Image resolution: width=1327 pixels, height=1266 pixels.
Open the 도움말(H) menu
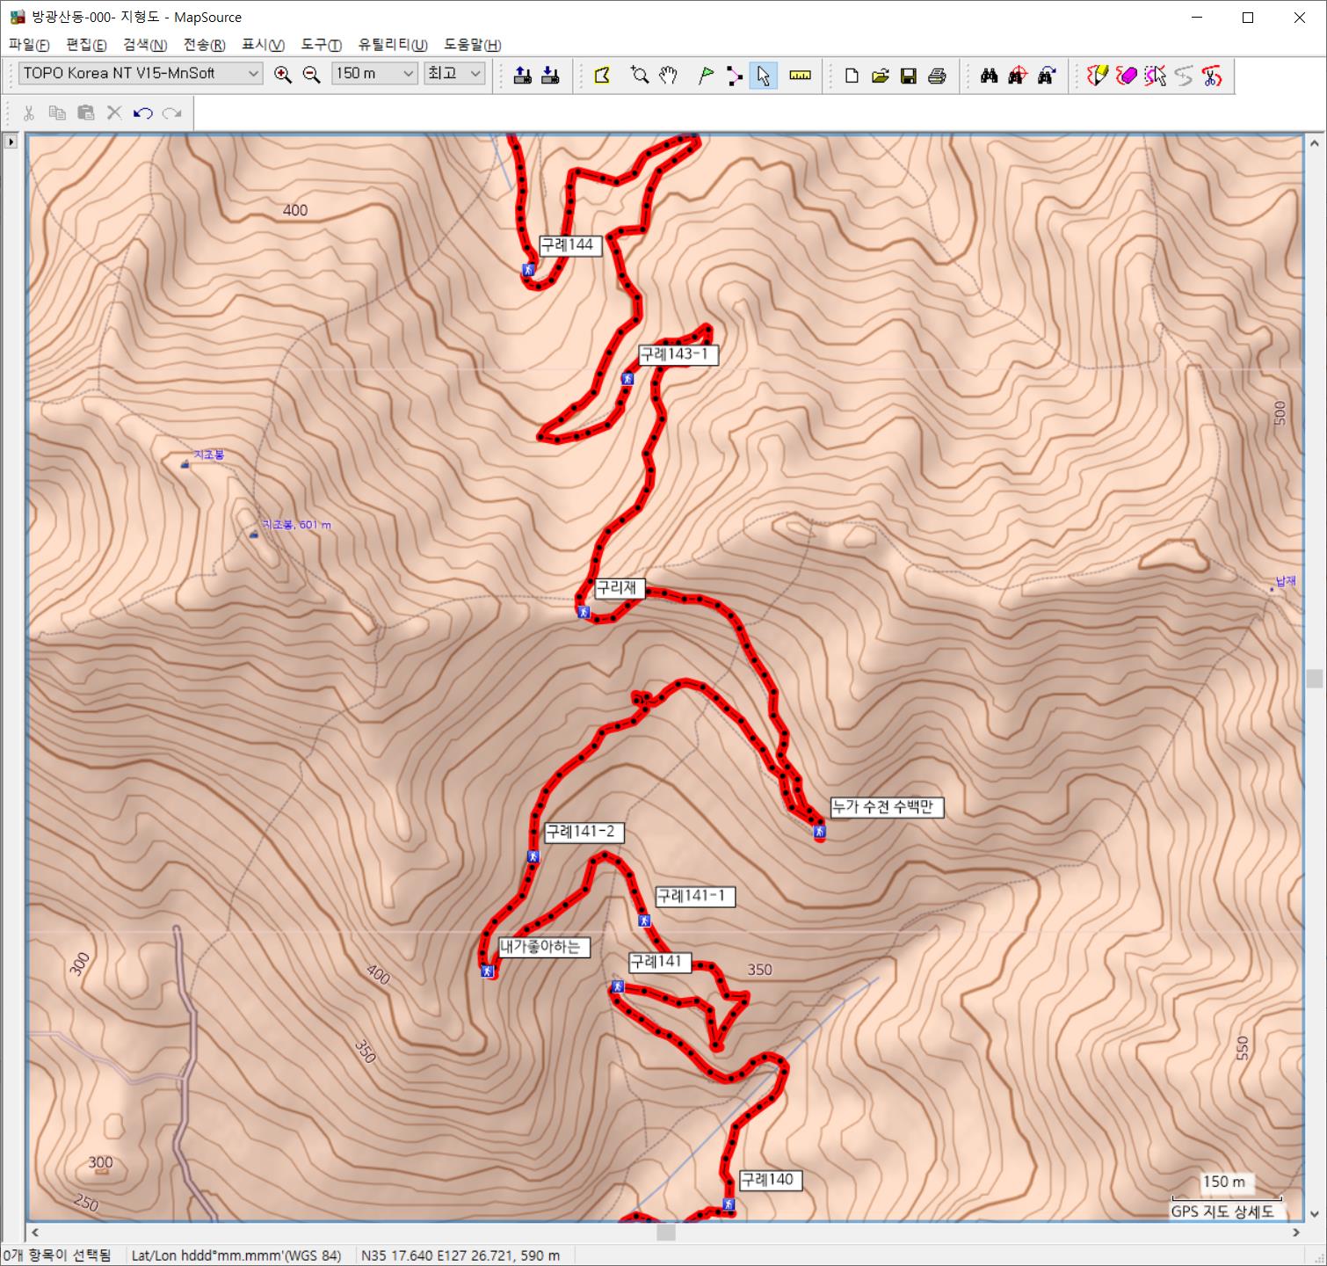tap(472, 45)
